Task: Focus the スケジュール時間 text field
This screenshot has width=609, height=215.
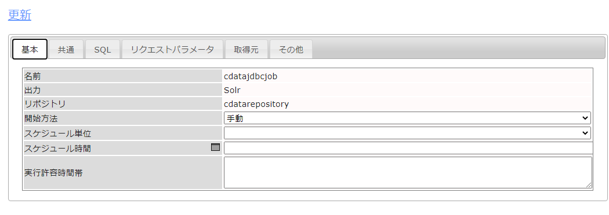Action: point(408,148)
